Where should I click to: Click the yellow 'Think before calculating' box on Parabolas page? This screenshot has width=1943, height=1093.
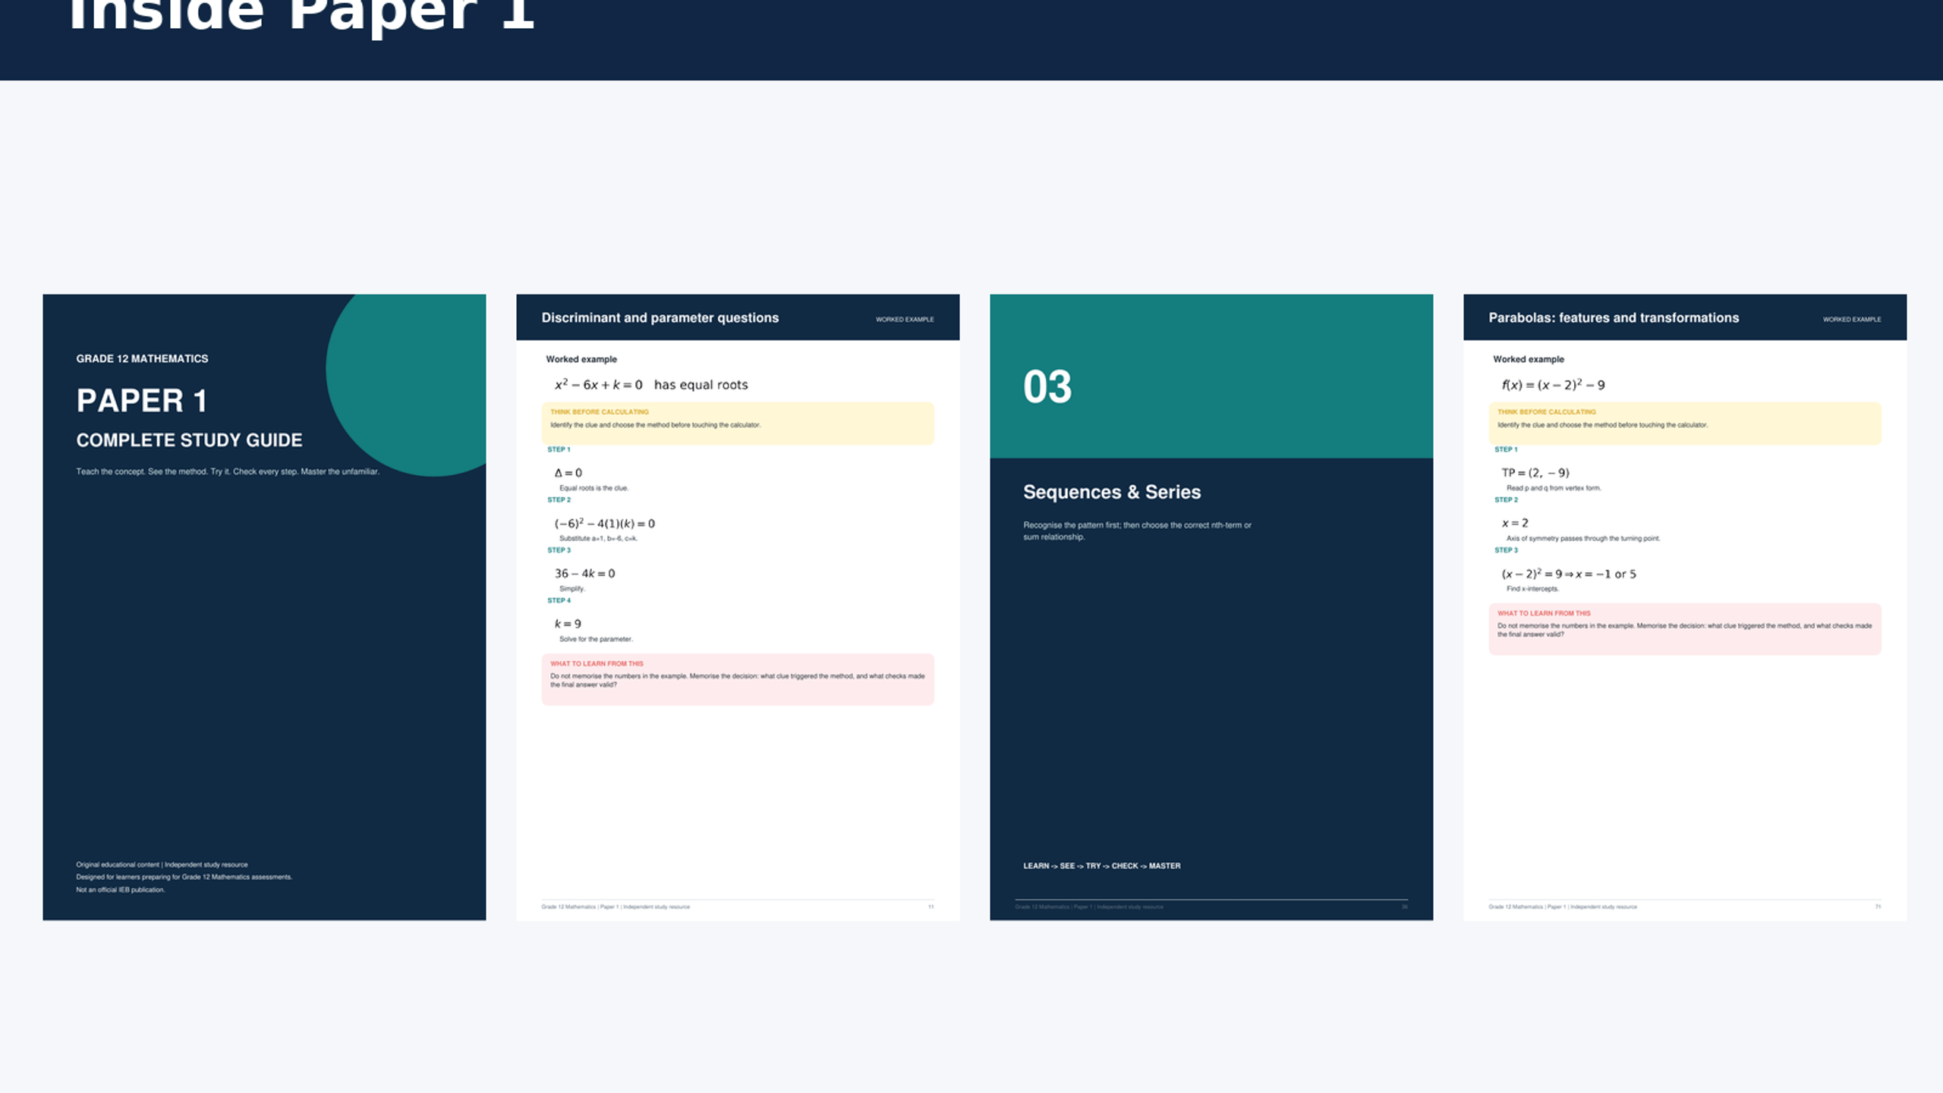coord(1685,423)
